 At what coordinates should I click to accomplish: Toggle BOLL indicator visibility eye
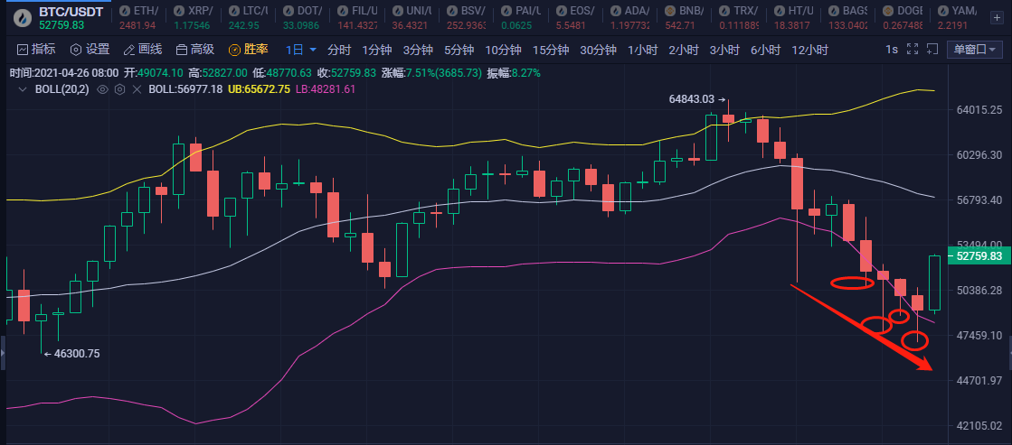pyautogui.click(x=102, y=89)
